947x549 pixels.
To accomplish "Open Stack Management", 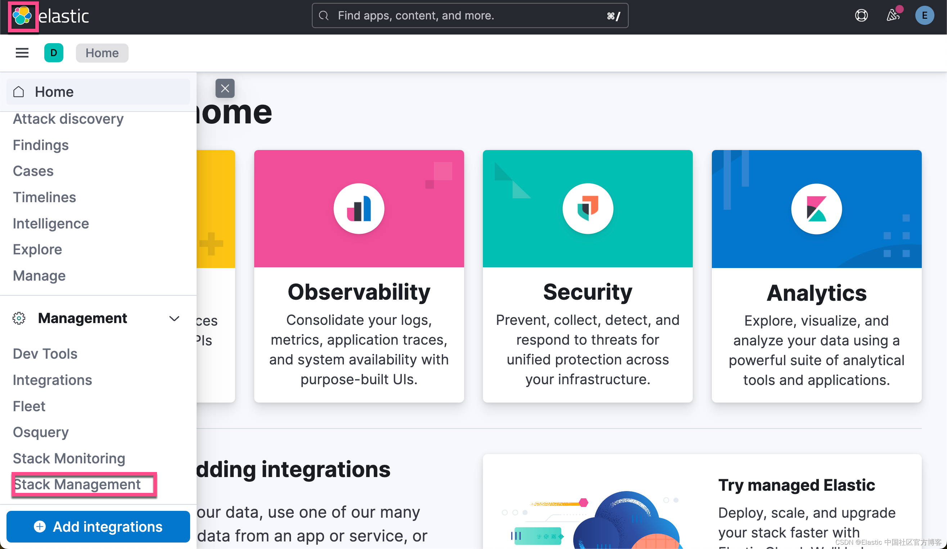I will [77, 484].
